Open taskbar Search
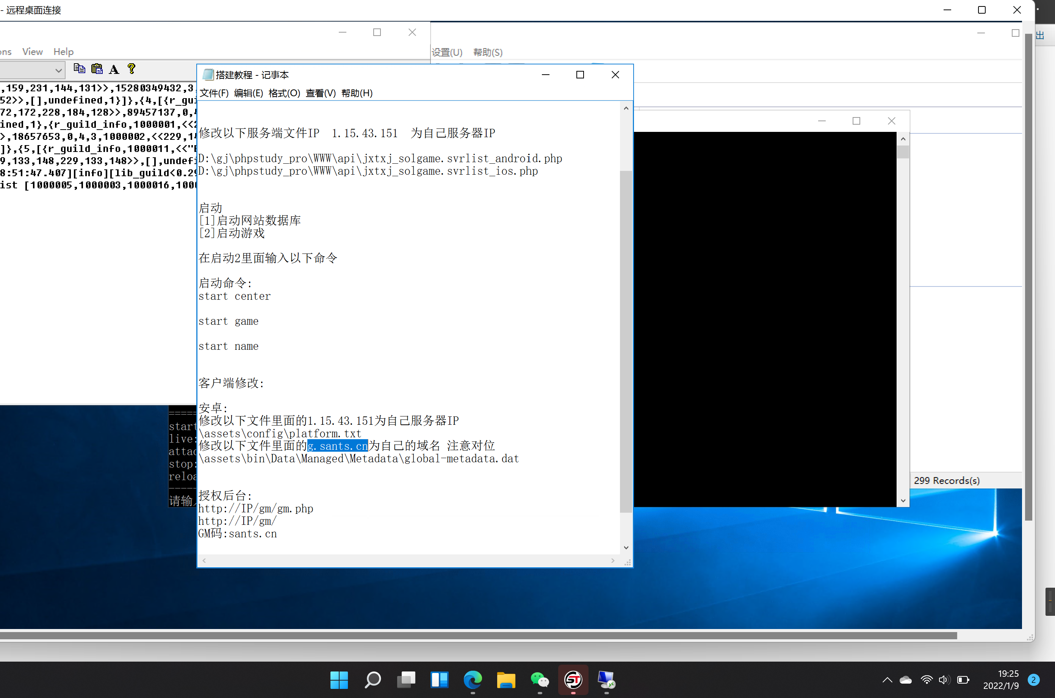The image size is (1055, 698). pyautogui.click(x=373, y=680)
